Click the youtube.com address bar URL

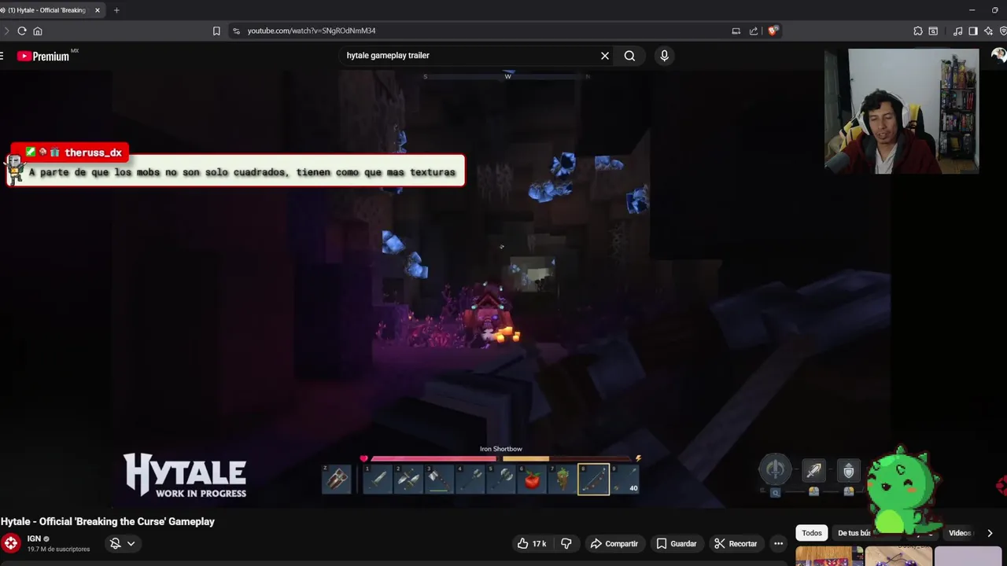(311, 31)
